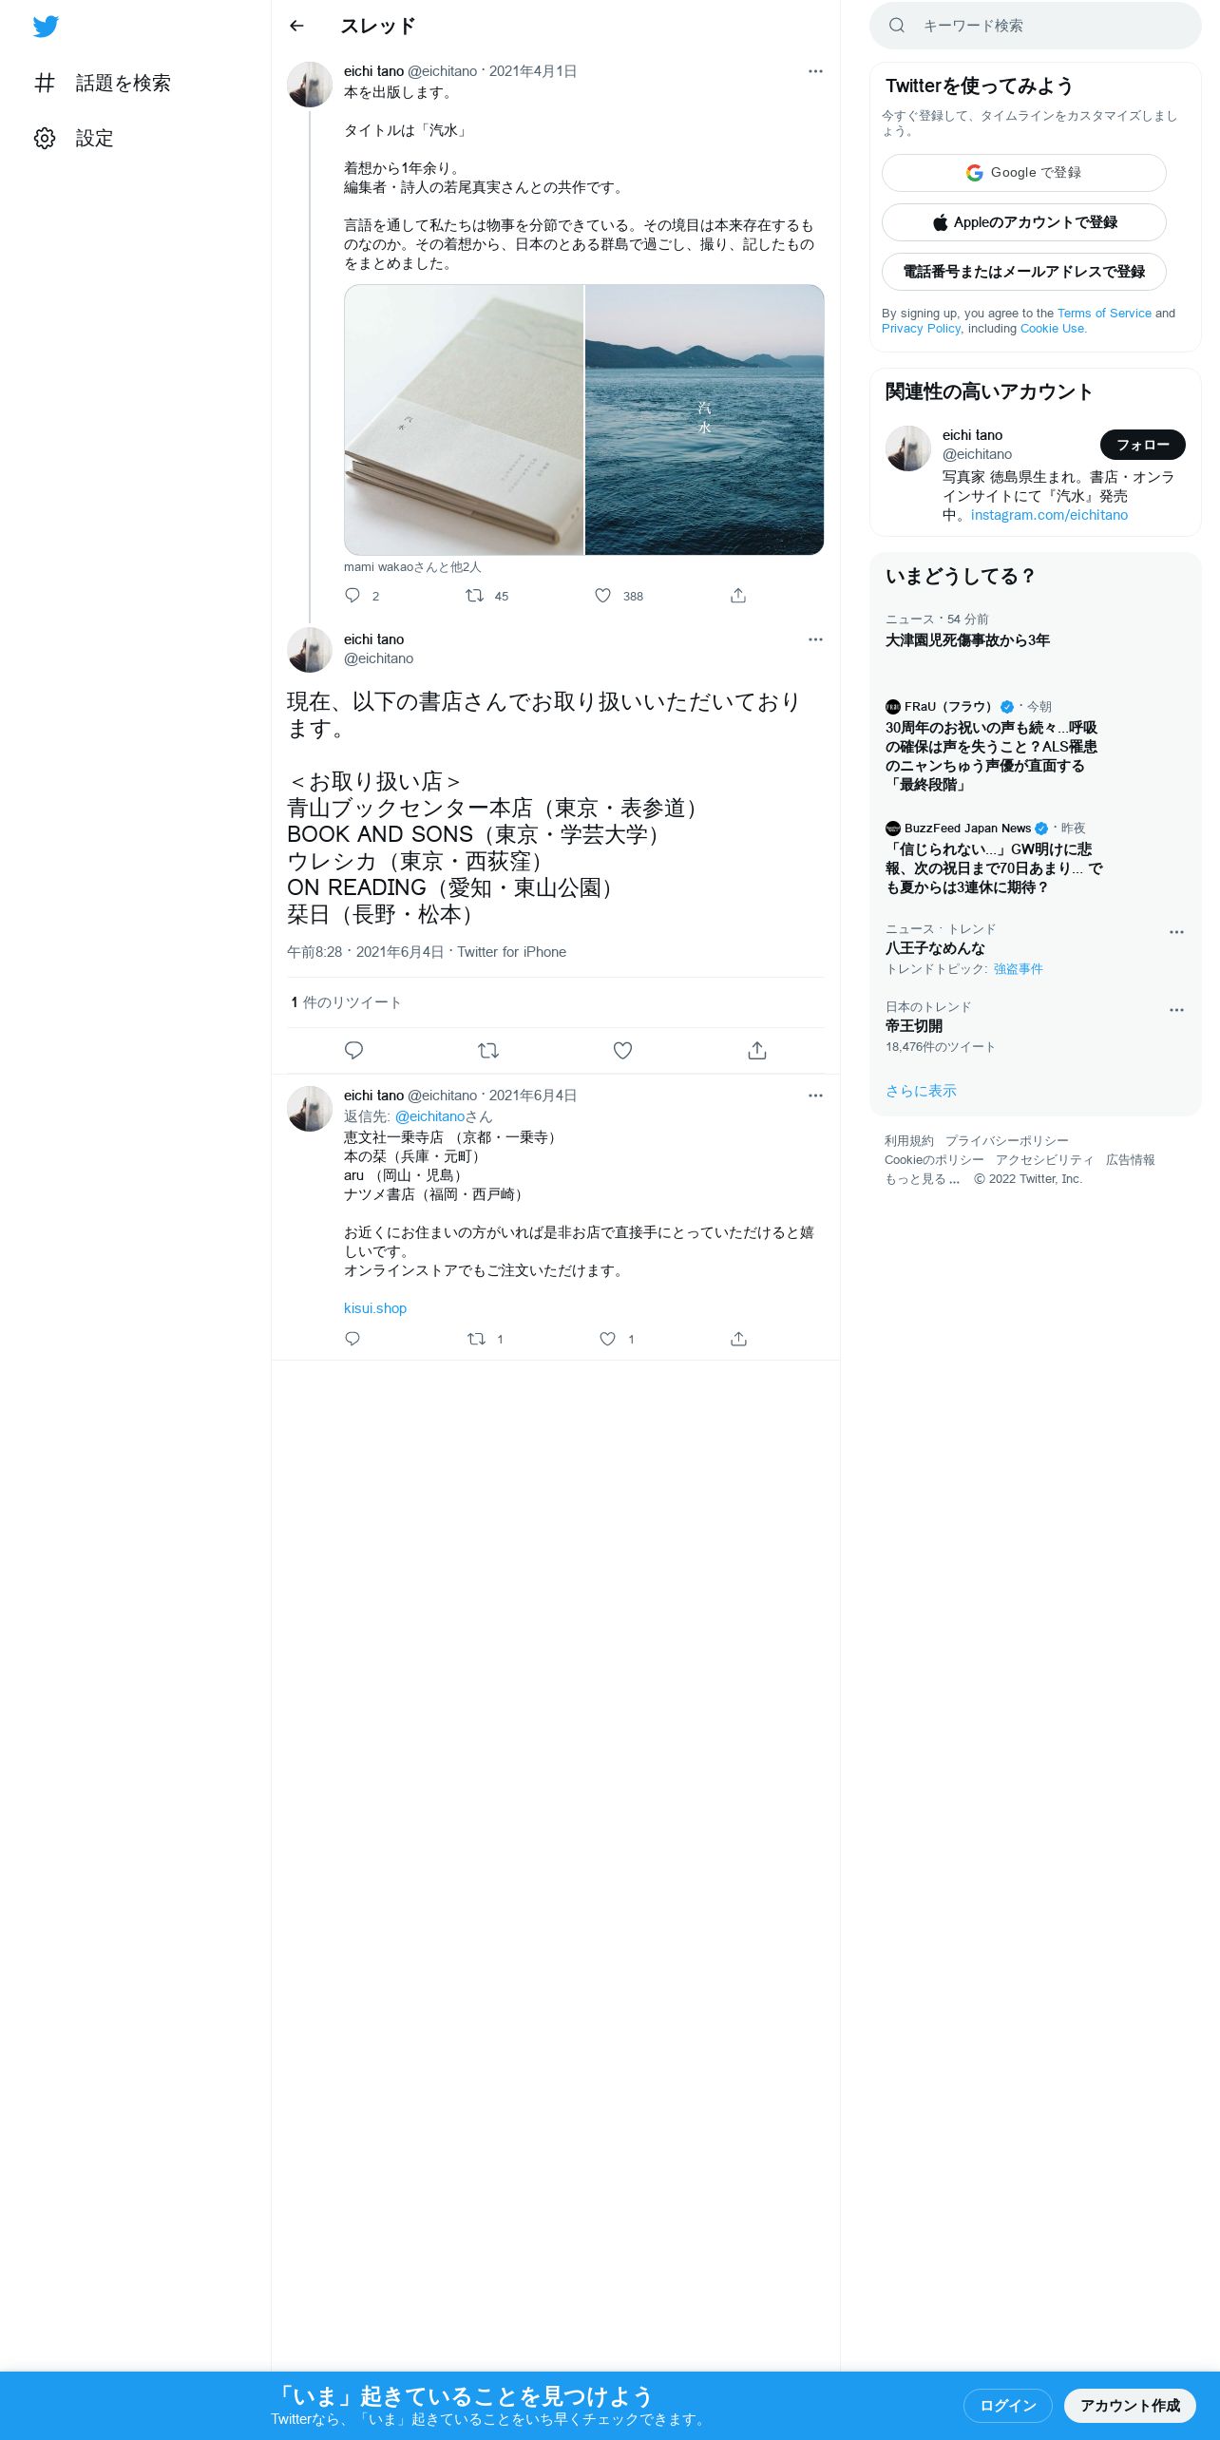Viewport: 1220px width, 2440px height.
Task: Like the main tweet with heart icon
Action: tap(622, 1051)
